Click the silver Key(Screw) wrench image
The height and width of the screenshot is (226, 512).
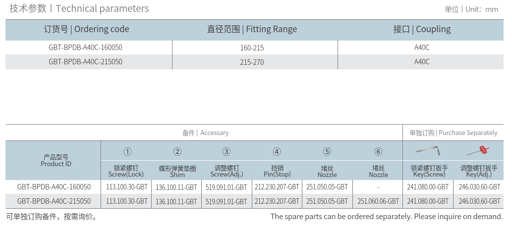[x=428, y=150]
